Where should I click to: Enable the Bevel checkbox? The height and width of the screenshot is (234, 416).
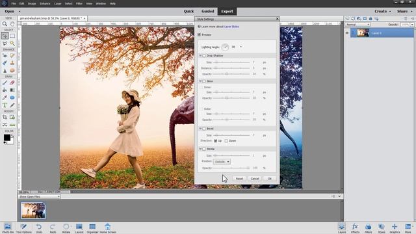[x=204, y=129]
